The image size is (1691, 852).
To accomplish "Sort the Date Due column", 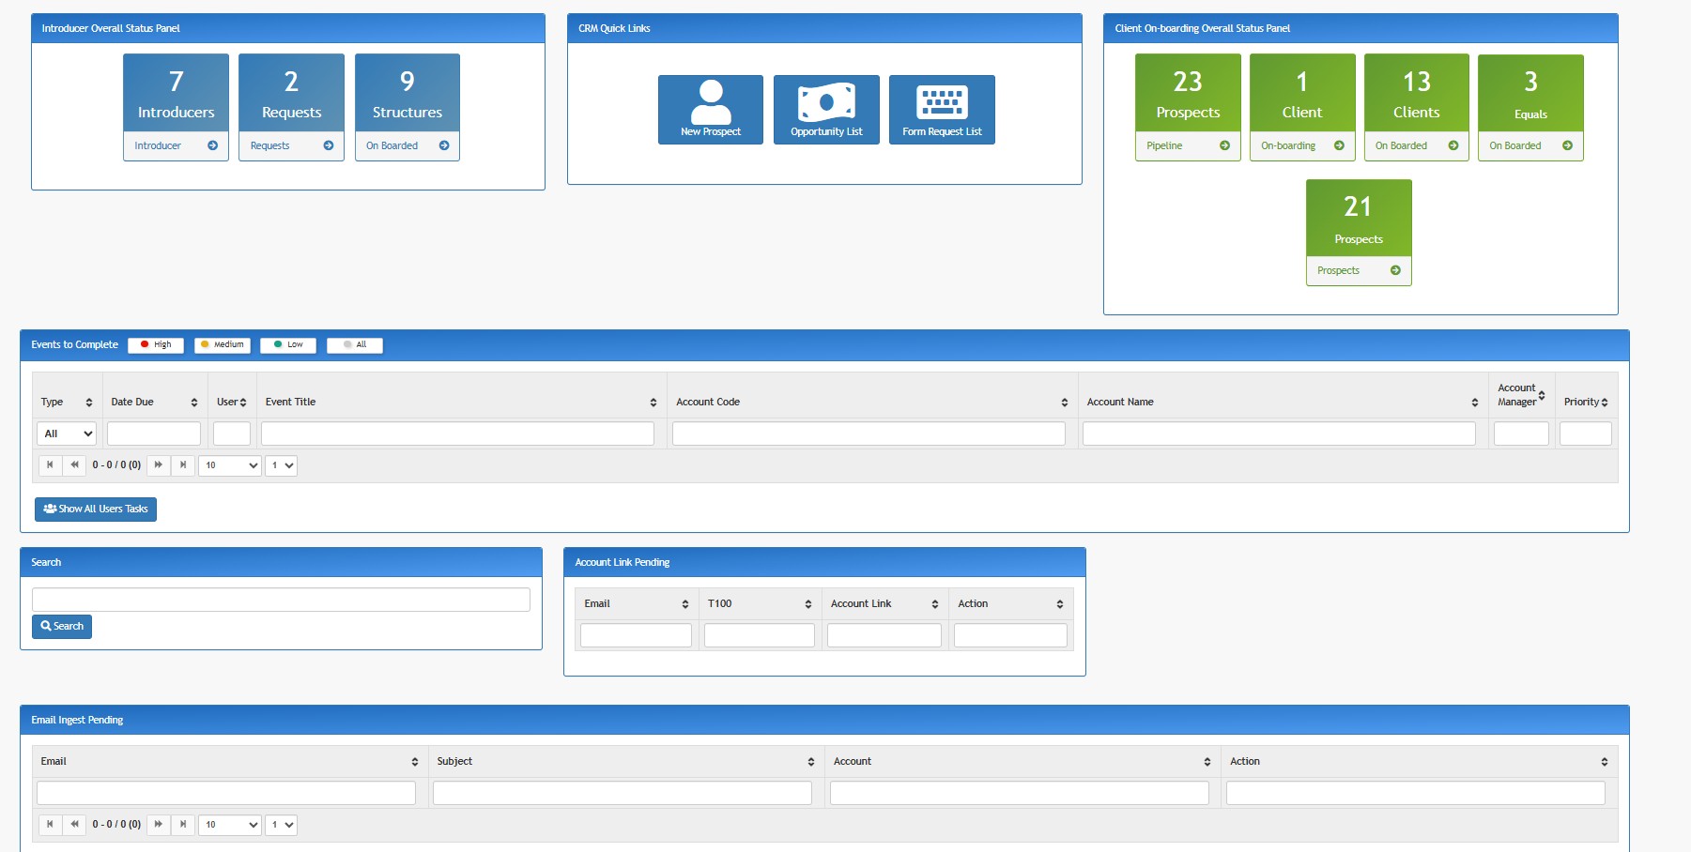I will point(194,402).
